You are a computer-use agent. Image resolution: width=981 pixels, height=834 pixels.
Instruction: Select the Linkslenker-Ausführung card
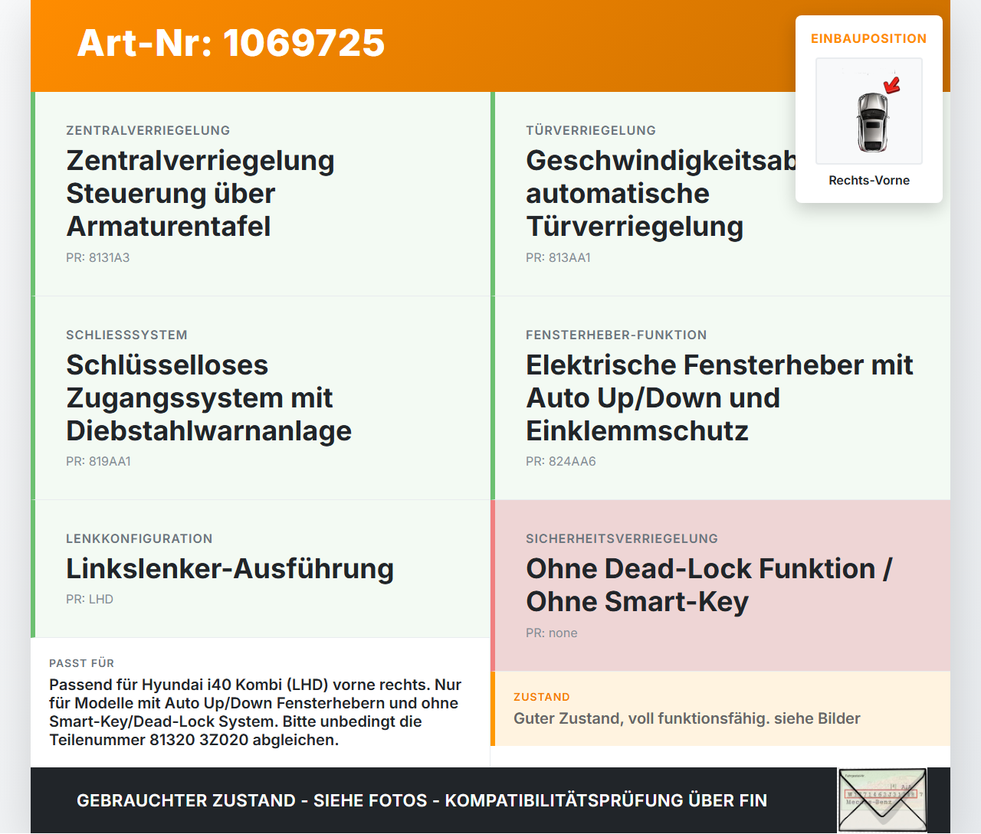click(261, 569)
